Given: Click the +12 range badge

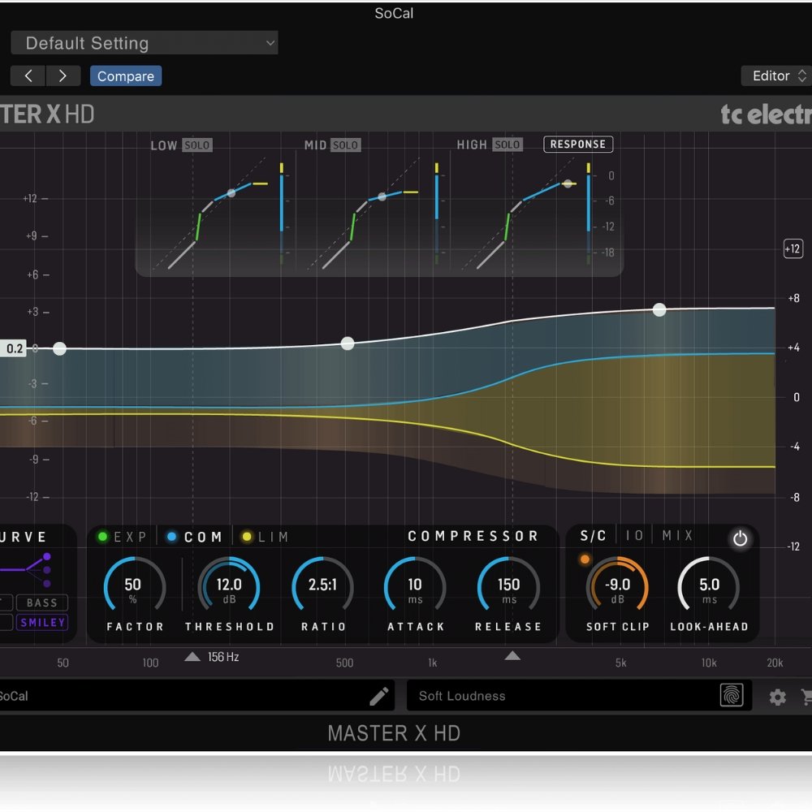Looking at the screenshot, I should click(793, 249).
